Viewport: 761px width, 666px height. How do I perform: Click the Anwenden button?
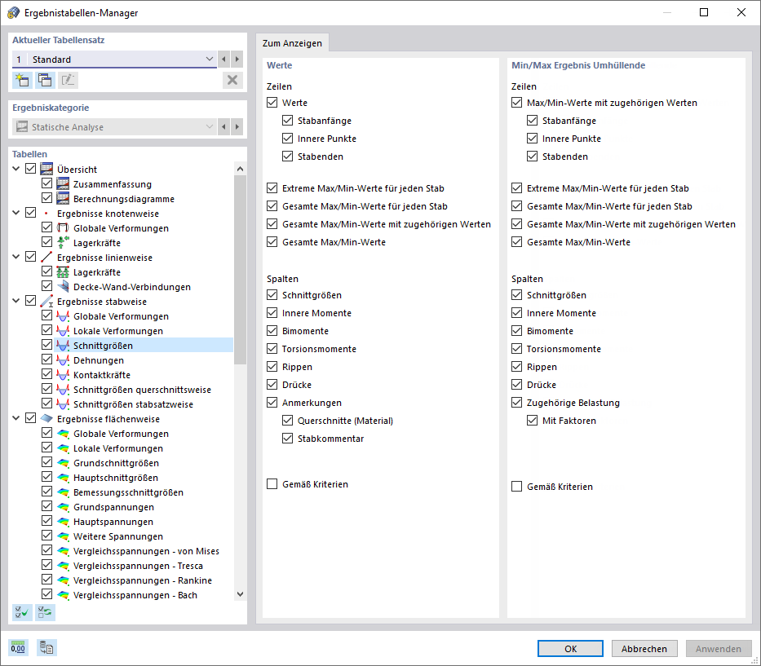(x=719, y=649)
